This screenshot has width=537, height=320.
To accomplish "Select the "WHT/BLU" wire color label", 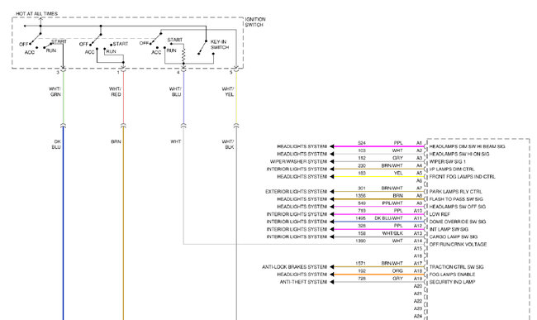I will click(x=175, y=92).
